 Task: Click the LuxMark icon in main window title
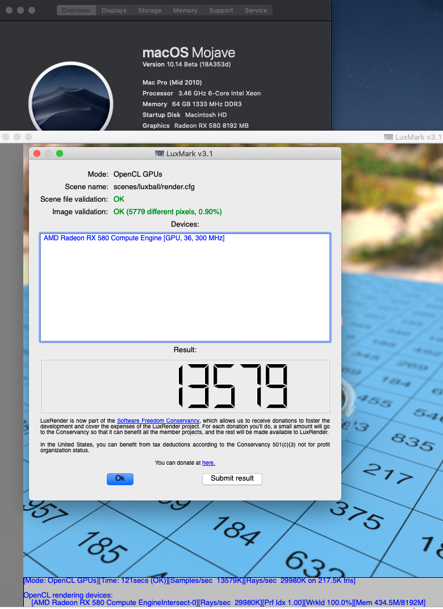[x=388, y=137]
